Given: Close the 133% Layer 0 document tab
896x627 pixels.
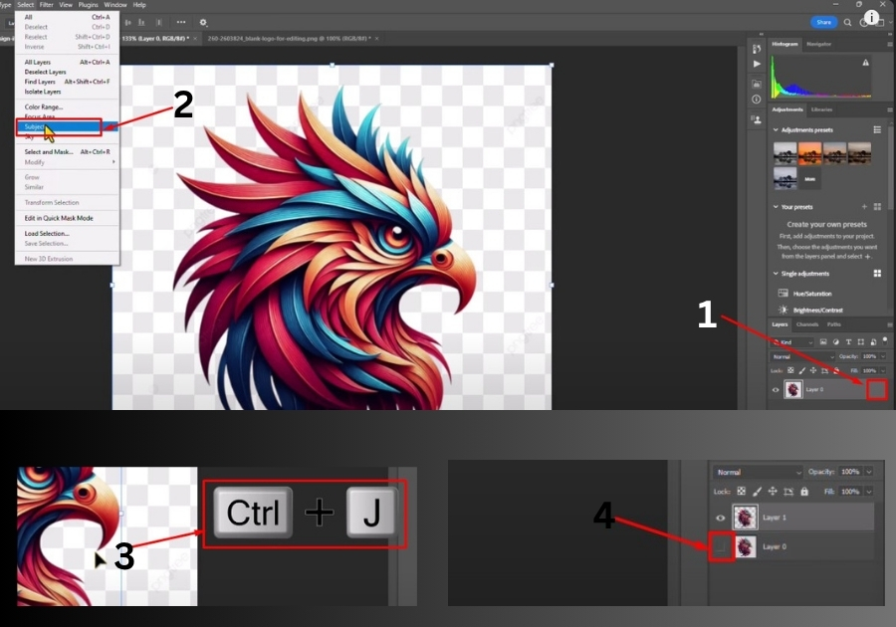Looking at the screenshot, I should click(195, 38).
